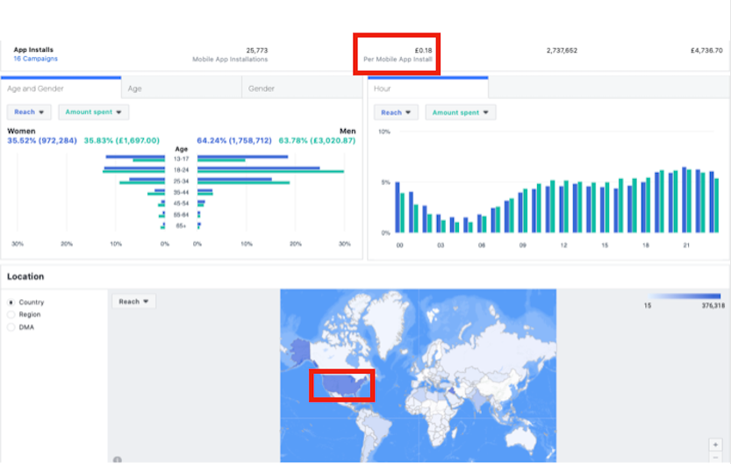Click Men spend 63.78% (£3,020.87)
731x464 pixels.
[317, 140]
